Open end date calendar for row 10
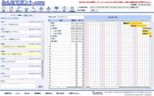This screenshot has width=154, height=96. click(83, 47)
